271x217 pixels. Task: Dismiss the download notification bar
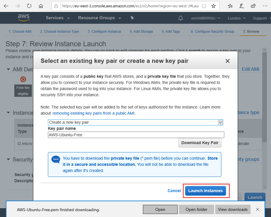(258, 209)
